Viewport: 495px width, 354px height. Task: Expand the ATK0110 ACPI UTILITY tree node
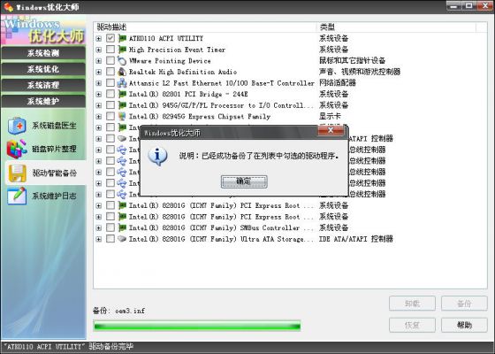[x=99, y=39]
